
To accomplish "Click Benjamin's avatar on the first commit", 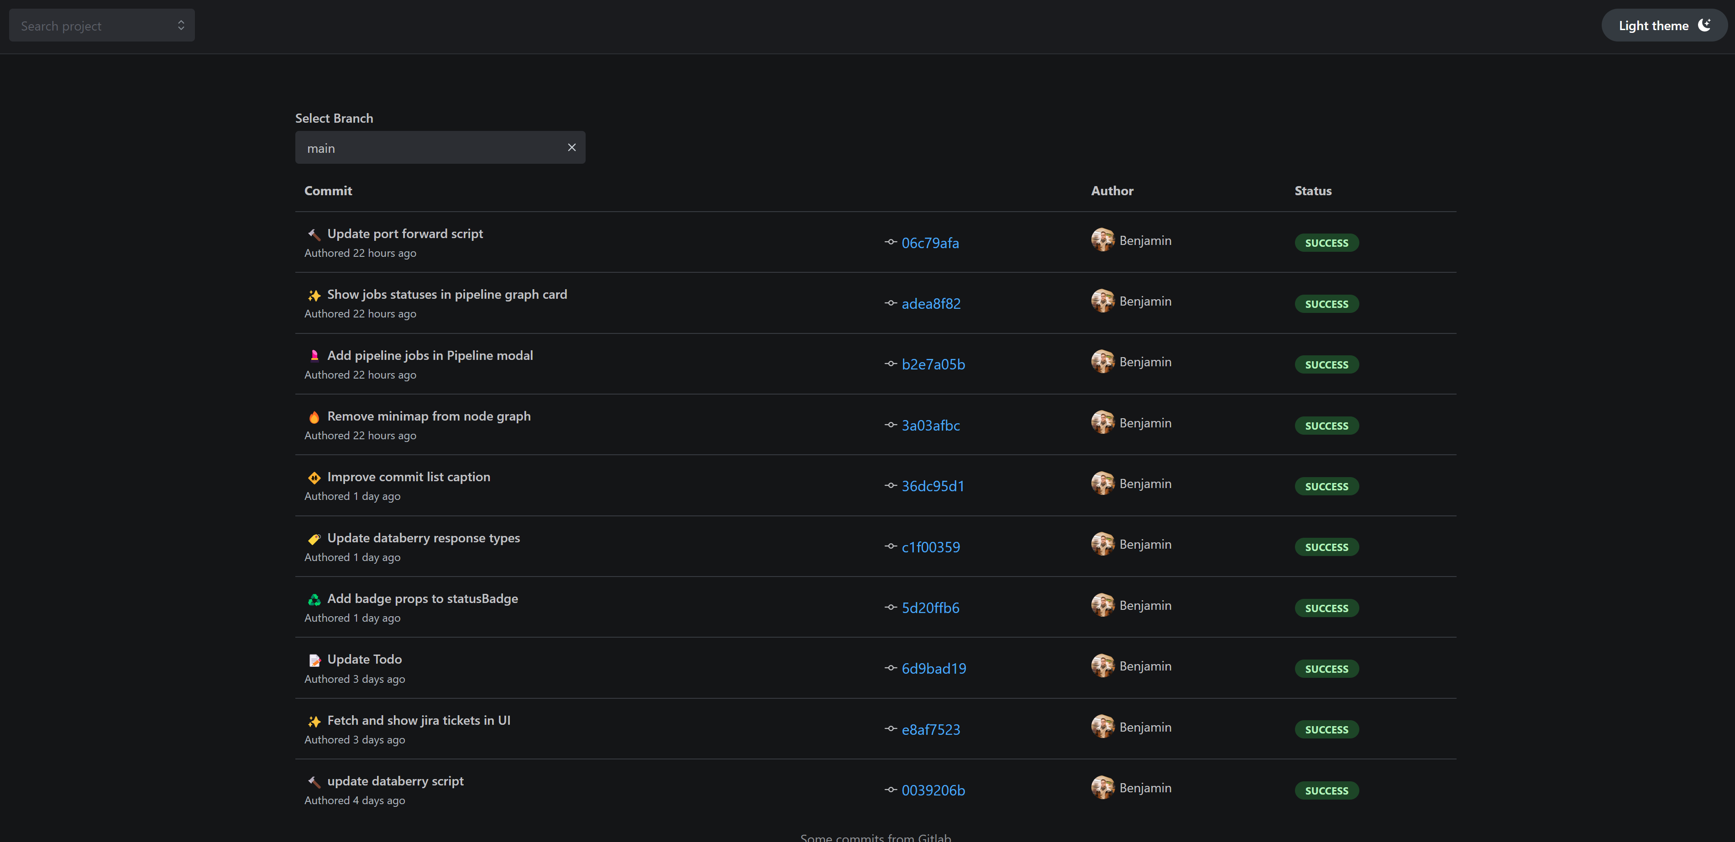I will click(1103, 239).
